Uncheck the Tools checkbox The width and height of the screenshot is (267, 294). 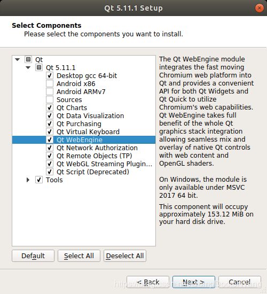(39, 180)
